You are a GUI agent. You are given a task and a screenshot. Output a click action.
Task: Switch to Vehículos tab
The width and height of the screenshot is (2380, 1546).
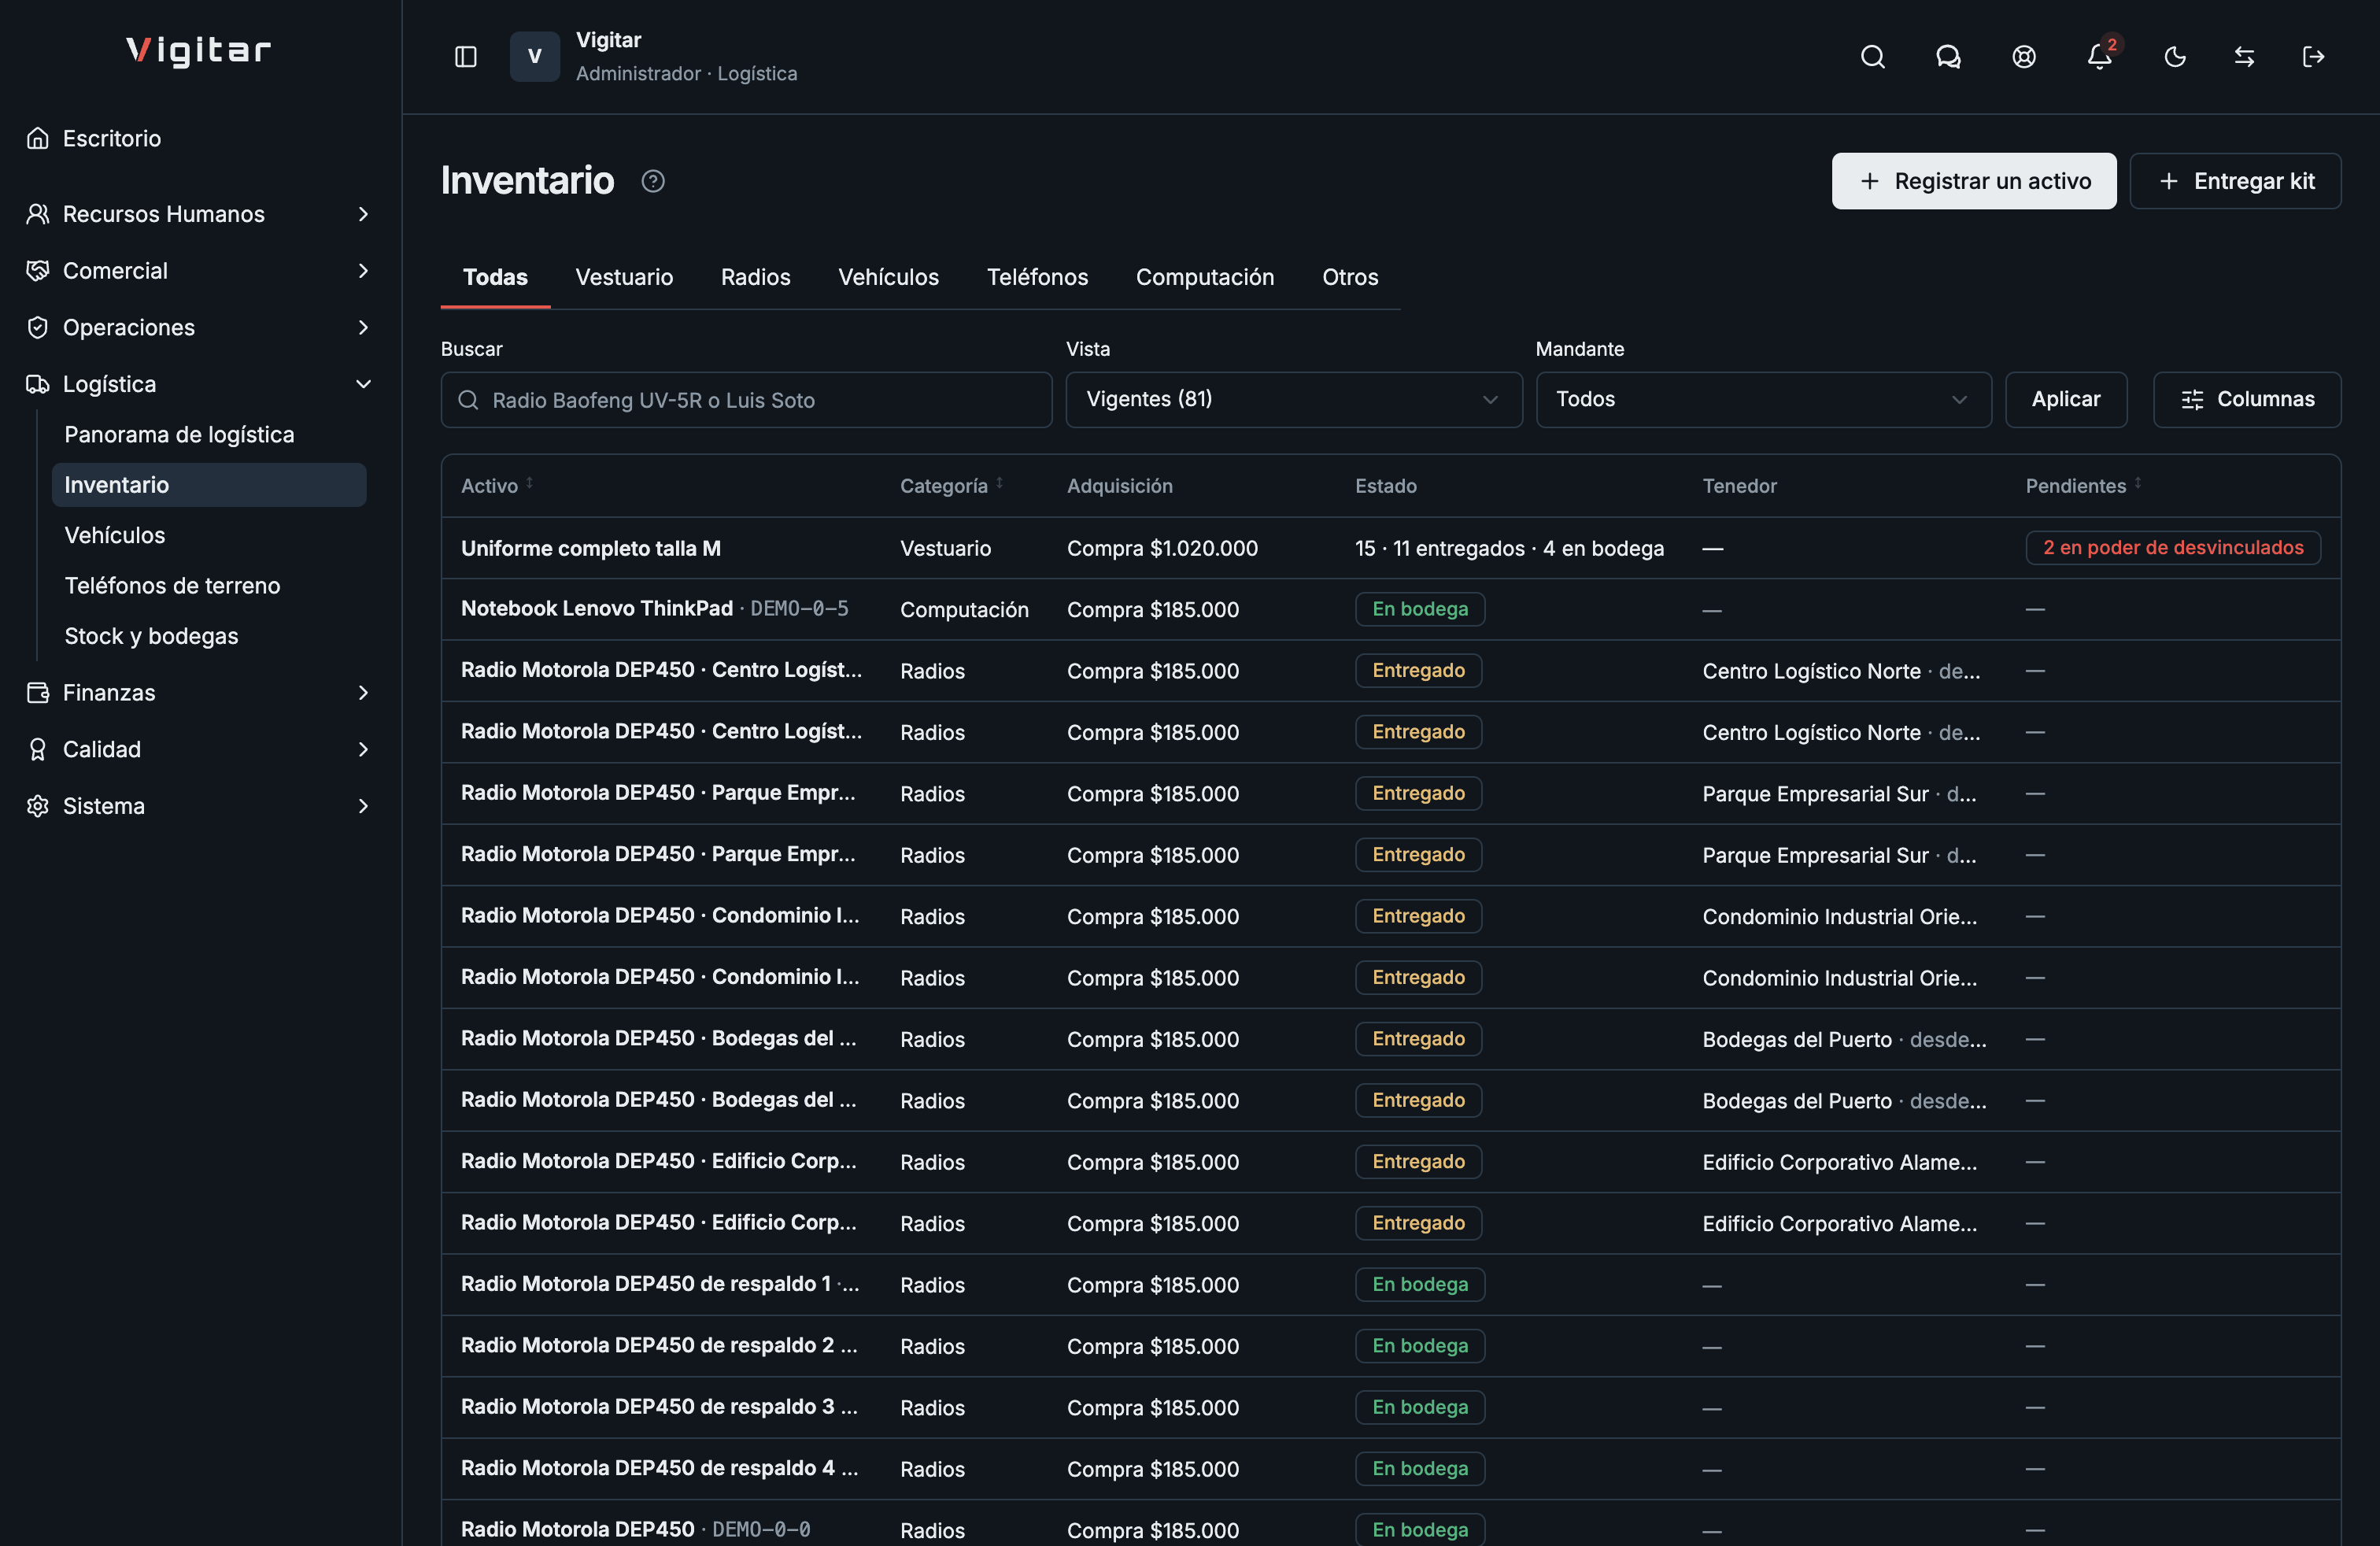pos(888,278)
